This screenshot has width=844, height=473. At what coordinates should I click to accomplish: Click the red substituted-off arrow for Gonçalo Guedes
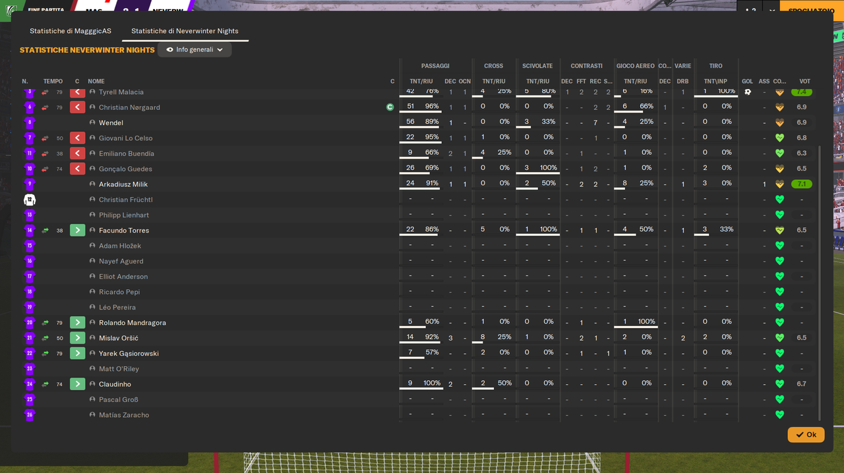[77, 169]
